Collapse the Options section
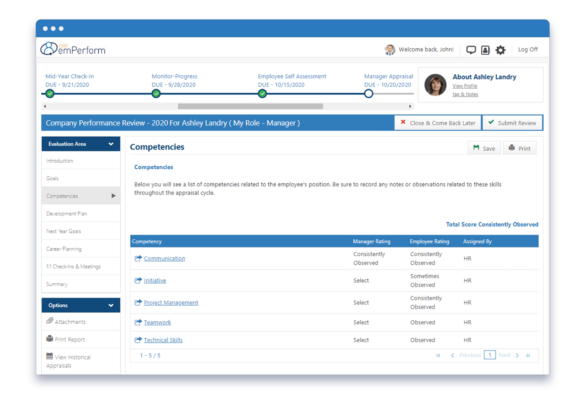This screenshot has width=585, height=403. pyautogui.click(x=112, y=305)
